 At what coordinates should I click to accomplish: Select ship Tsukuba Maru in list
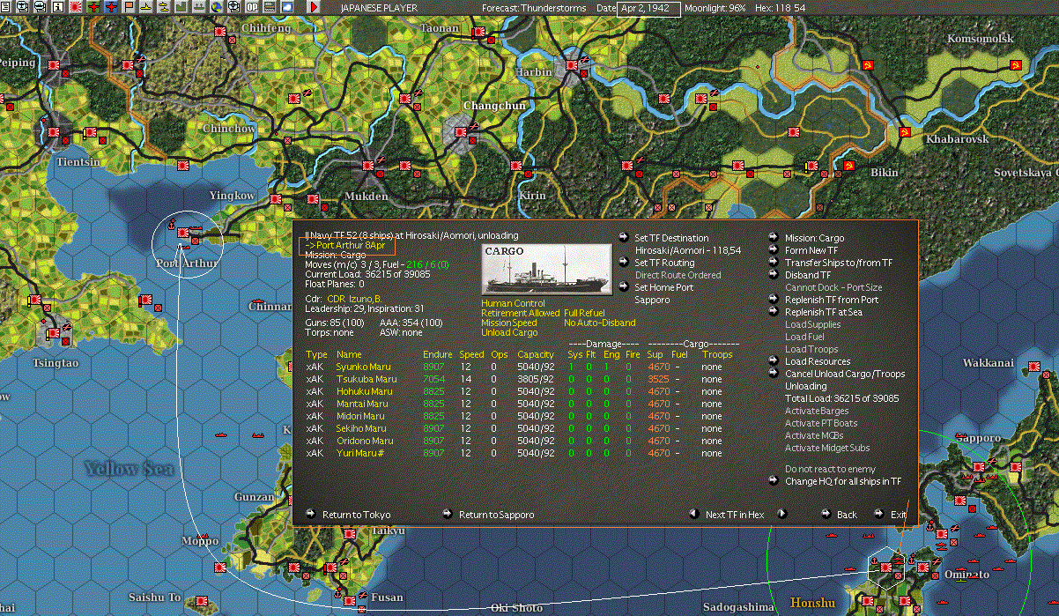click(367, 379)
